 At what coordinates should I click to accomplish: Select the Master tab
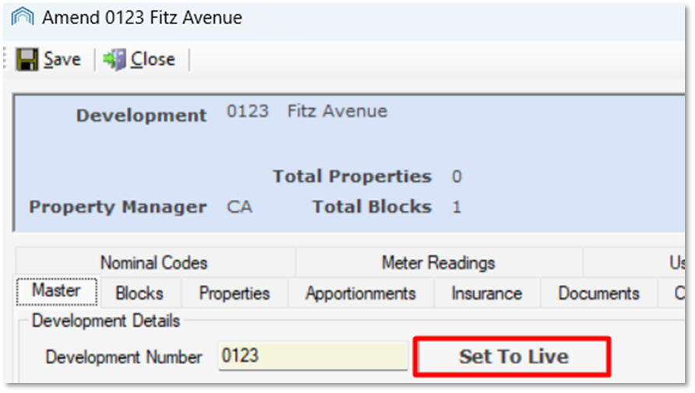(56, 291)
